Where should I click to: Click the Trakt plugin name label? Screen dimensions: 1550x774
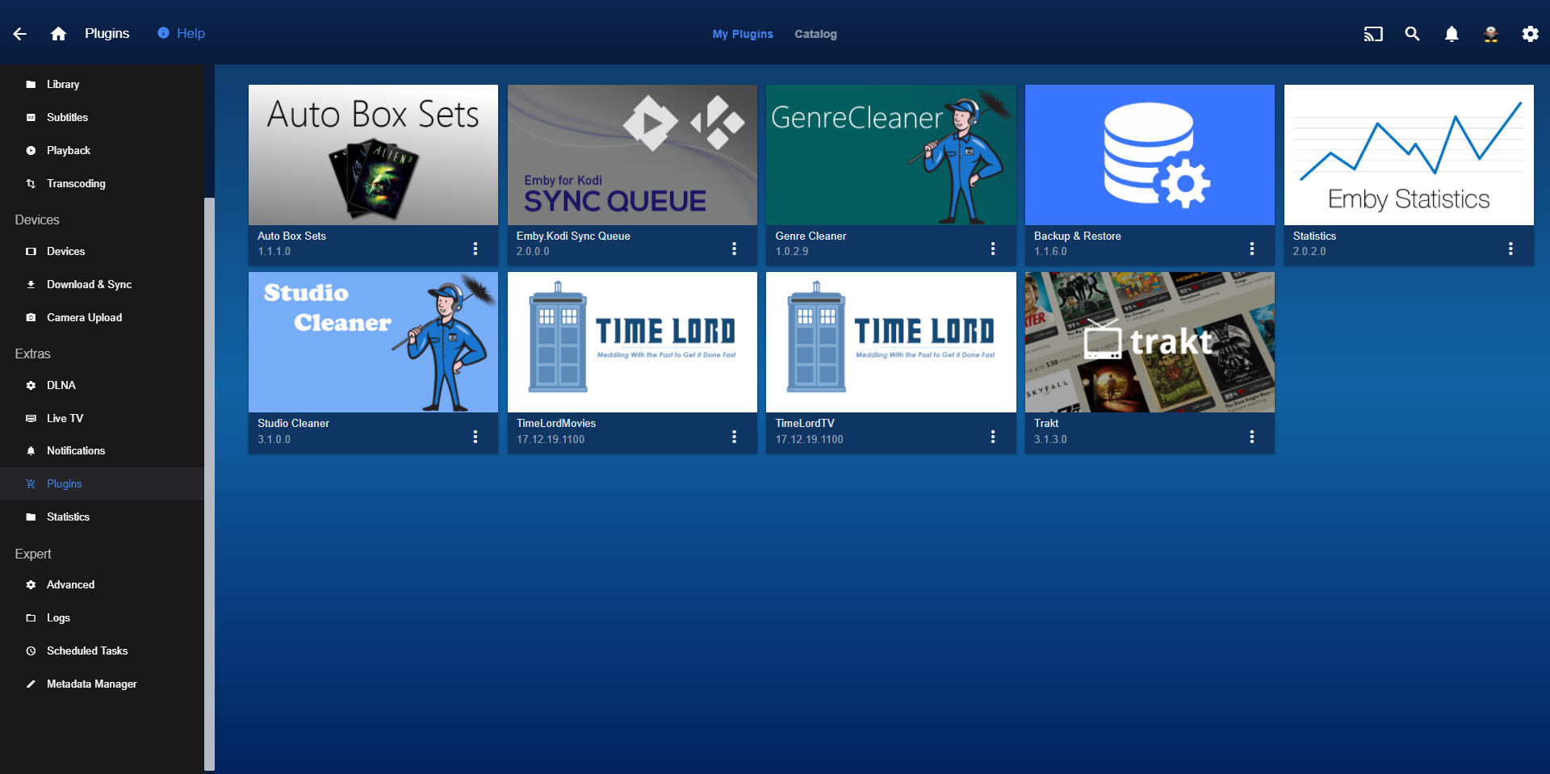(x=1046, y=423)
